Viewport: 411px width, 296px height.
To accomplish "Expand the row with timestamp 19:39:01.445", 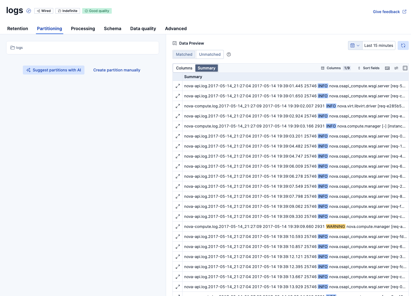I will point(178,86).
